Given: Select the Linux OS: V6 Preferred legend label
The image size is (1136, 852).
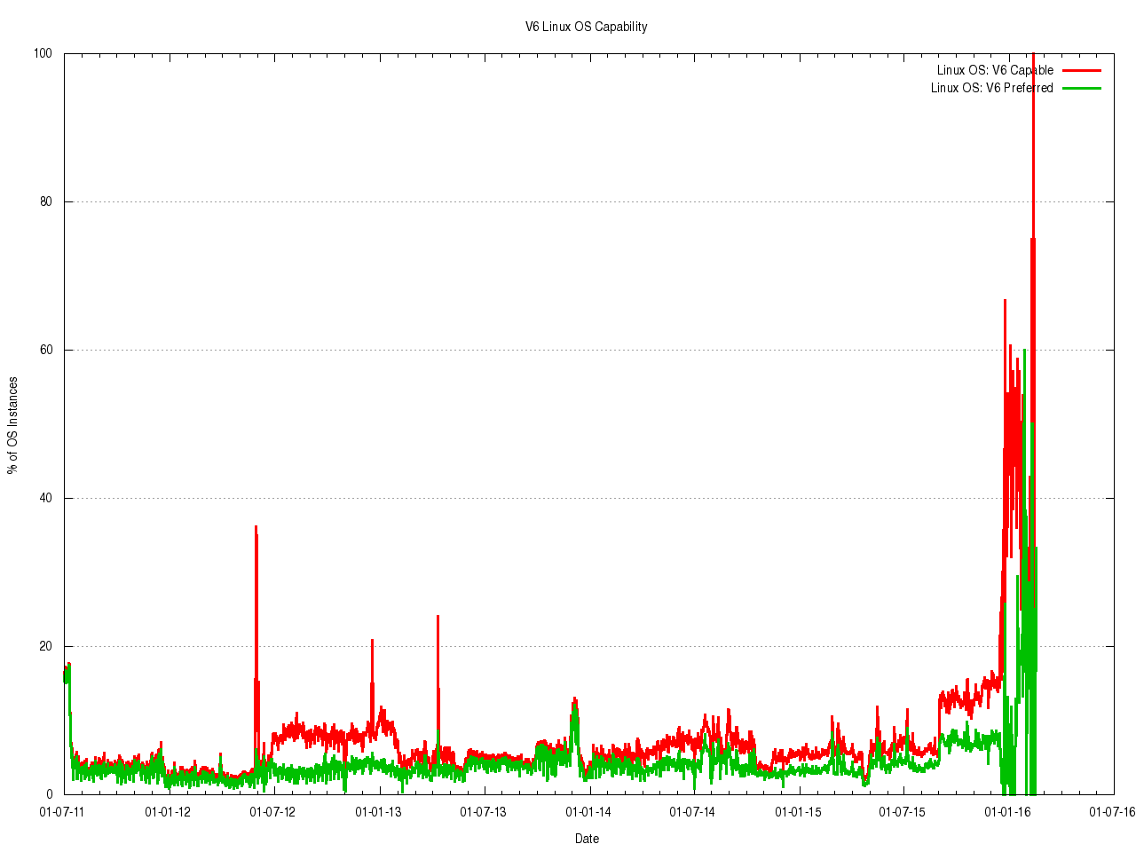Looking at the screenshot, I should coord(991,88).
